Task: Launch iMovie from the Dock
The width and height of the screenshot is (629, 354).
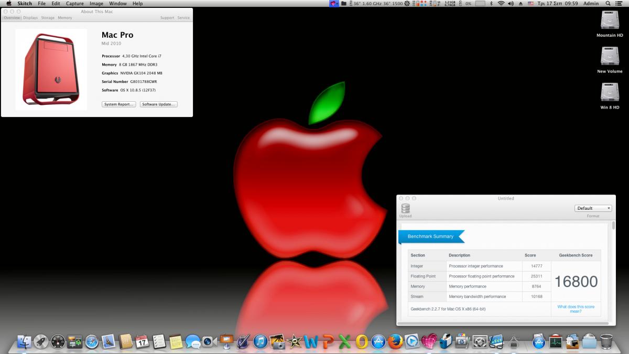Action: pyautogui.click(x=294, y=342)
